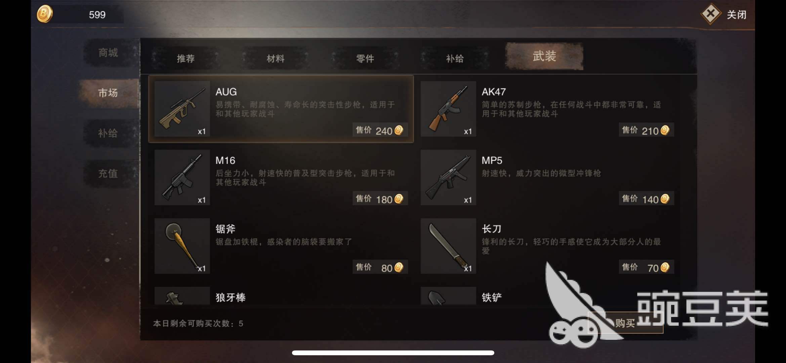Switch to the 零件 parts tab
786x363 pixels.
tap(365, 58)
